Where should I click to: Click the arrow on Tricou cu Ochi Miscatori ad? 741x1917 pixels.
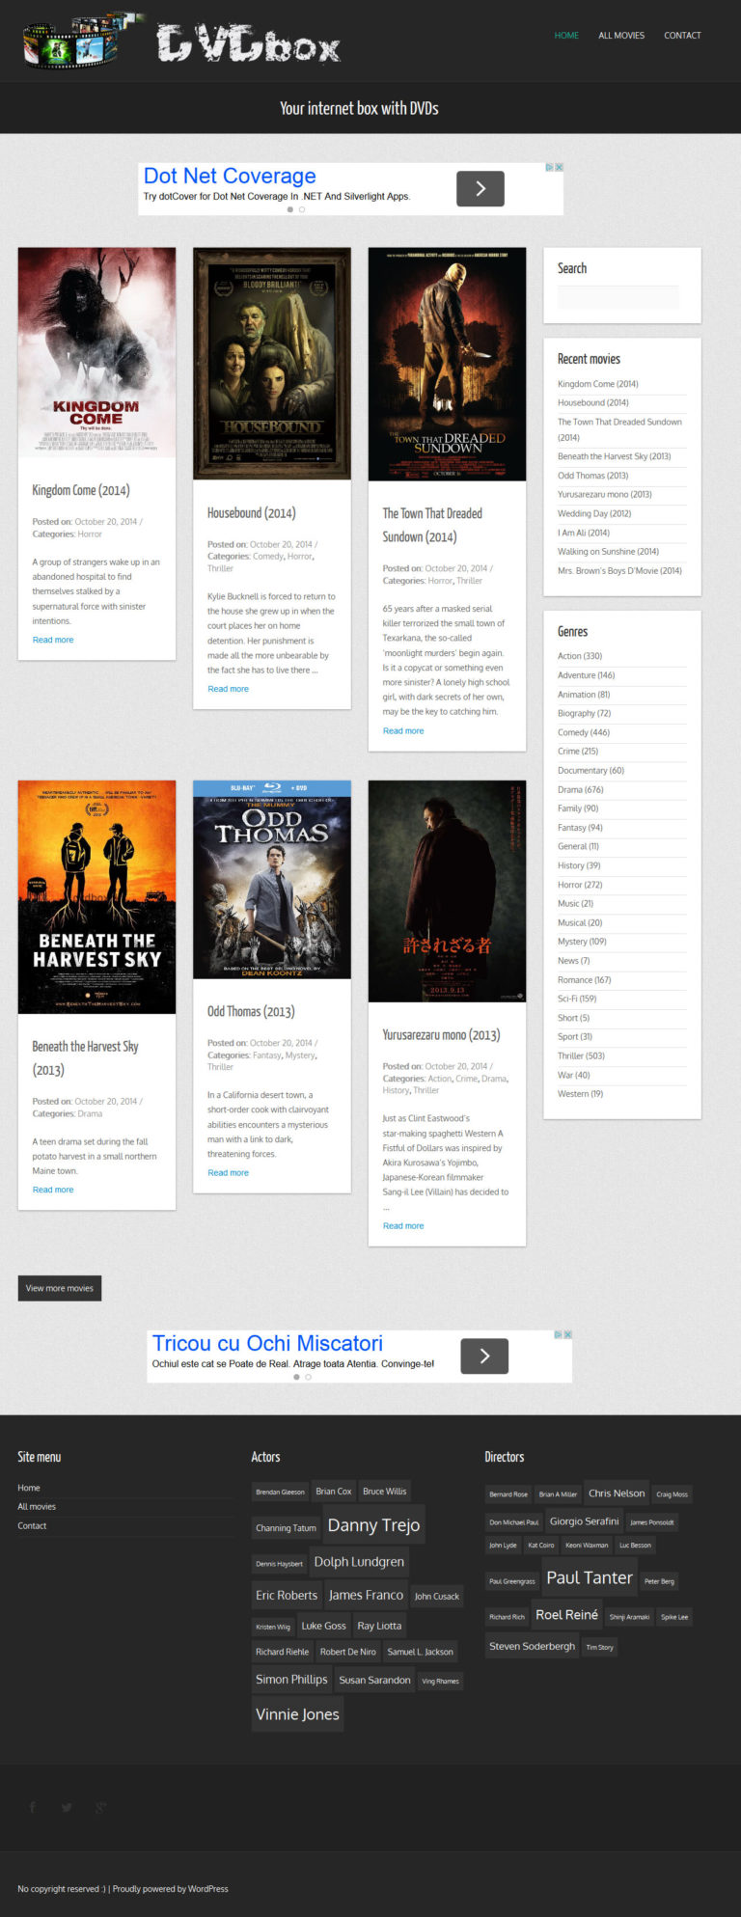coord(484,1356)
